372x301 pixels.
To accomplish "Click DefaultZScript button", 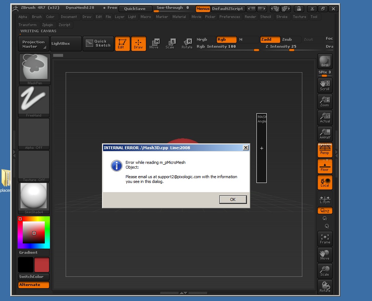I will (x=227, y=8).
